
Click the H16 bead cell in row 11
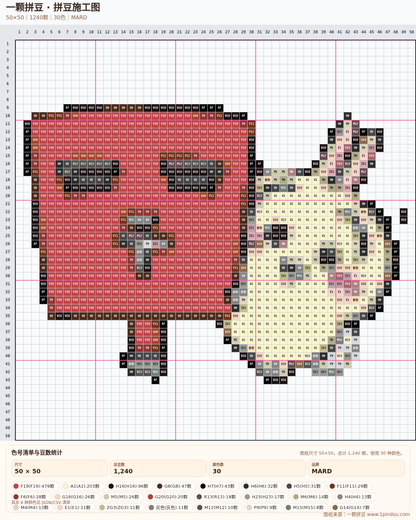pos(27,124)
